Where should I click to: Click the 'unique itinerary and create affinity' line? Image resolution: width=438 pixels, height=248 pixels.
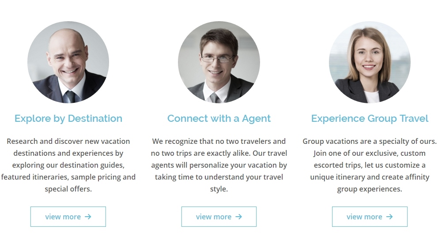tap(370, 177)
